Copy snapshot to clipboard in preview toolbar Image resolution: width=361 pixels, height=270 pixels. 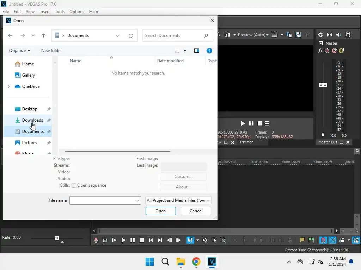pyautogui.click(x=289, y=35)
